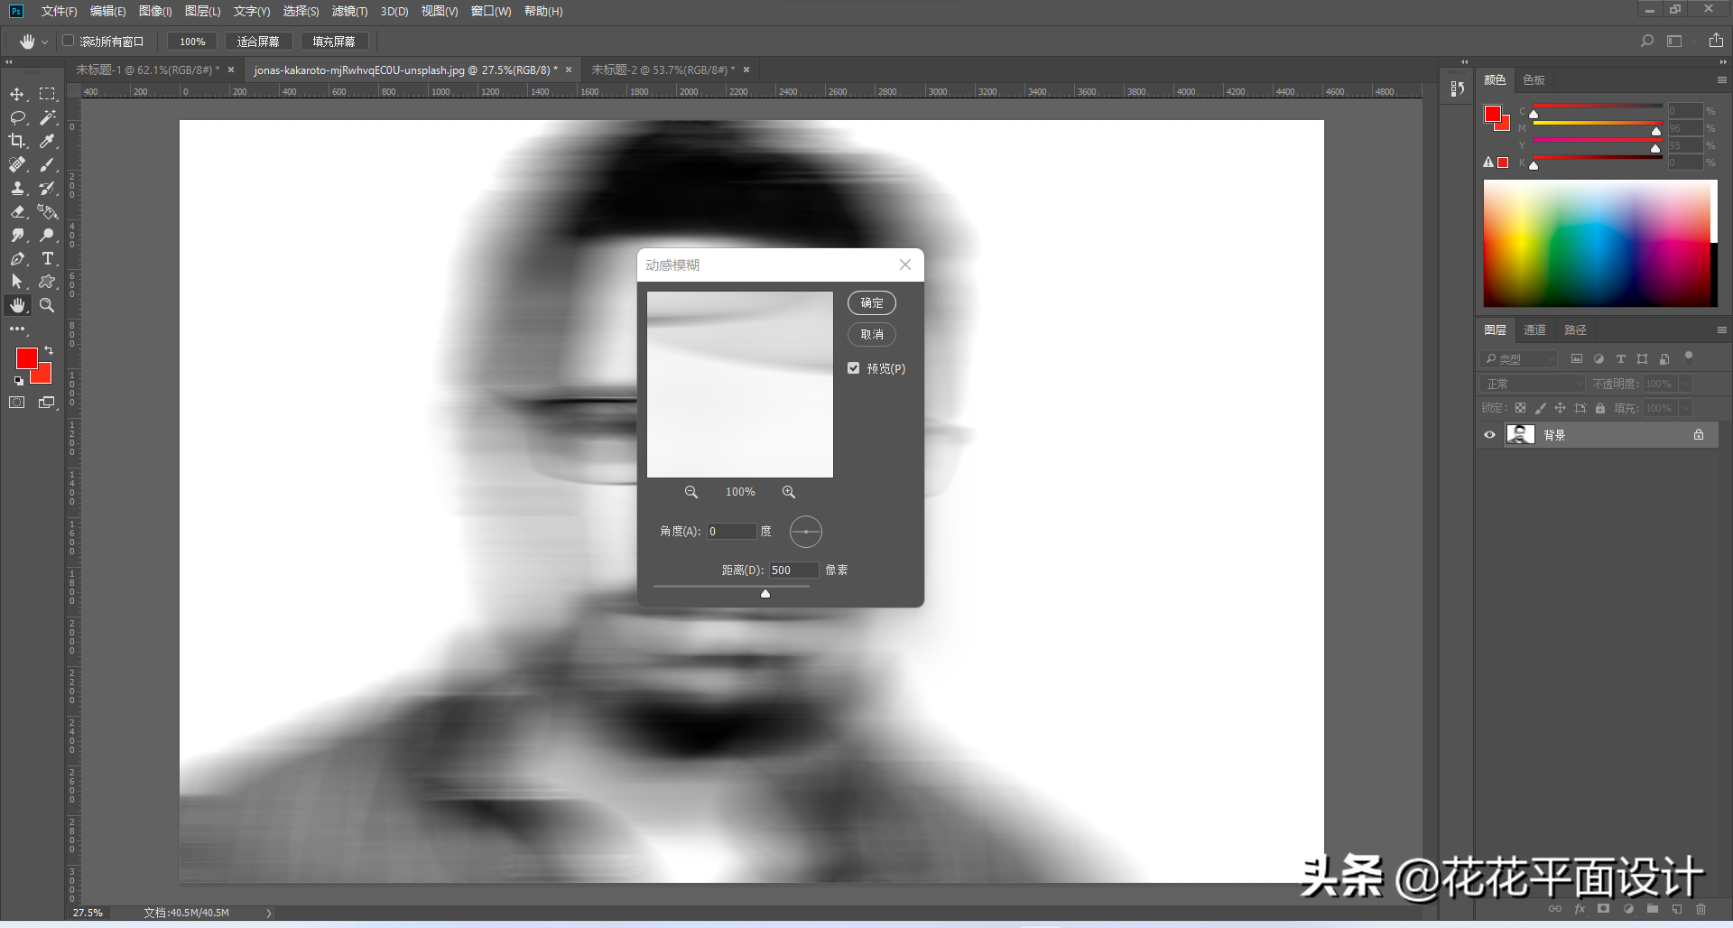
Task: Toggle lock transparent pixels
Action: [1521, 408]
